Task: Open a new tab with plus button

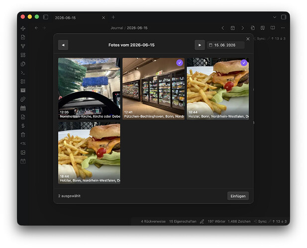Action: 113,17
